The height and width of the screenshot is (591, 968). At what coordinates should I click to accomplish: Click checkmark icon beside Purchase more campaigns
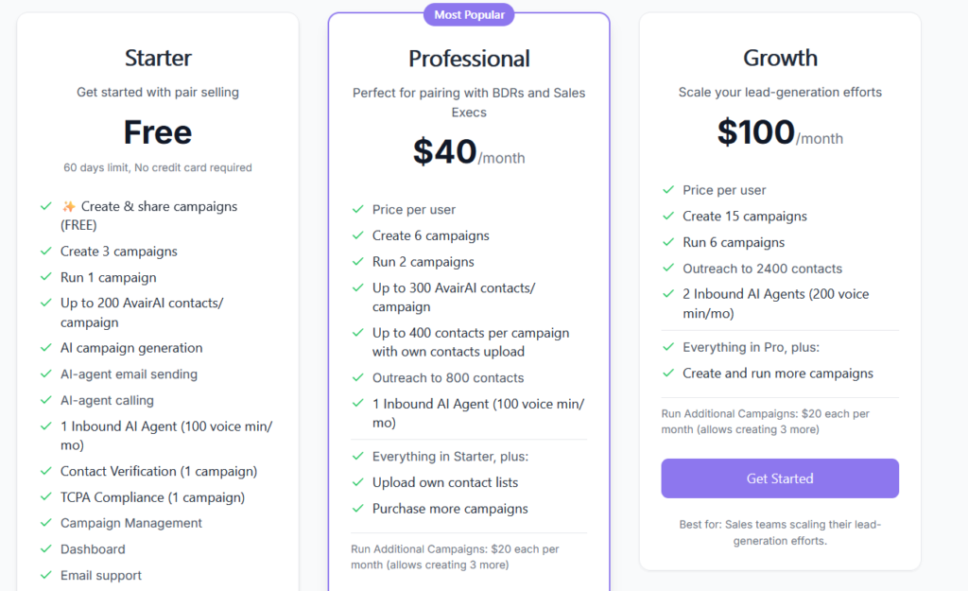(357, 509)
